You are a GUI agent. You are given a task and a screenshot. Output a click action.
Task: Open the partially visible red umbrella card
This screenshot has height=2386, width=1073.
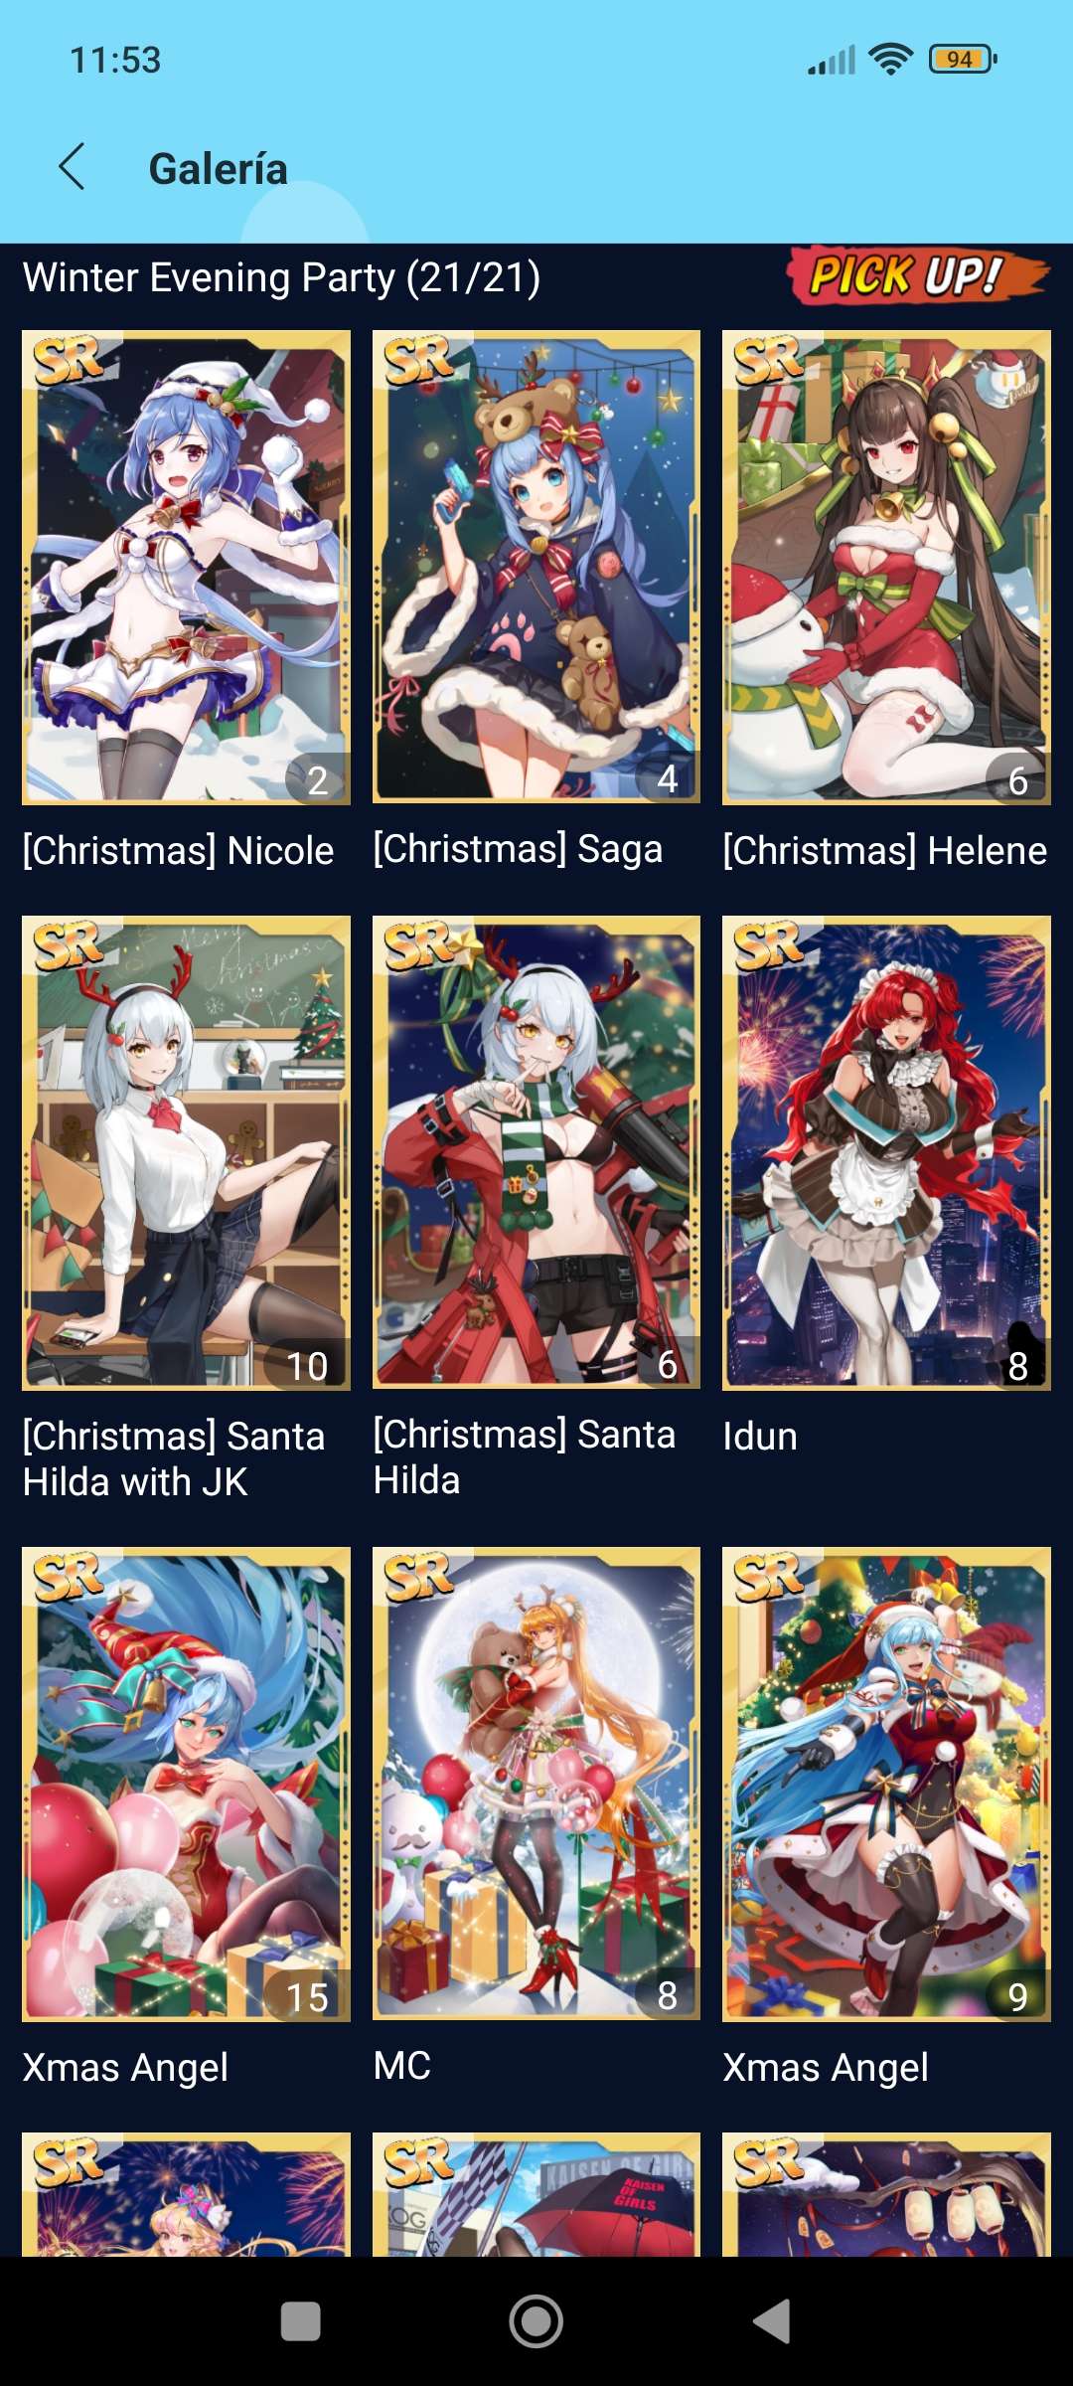coord(536,2194)
